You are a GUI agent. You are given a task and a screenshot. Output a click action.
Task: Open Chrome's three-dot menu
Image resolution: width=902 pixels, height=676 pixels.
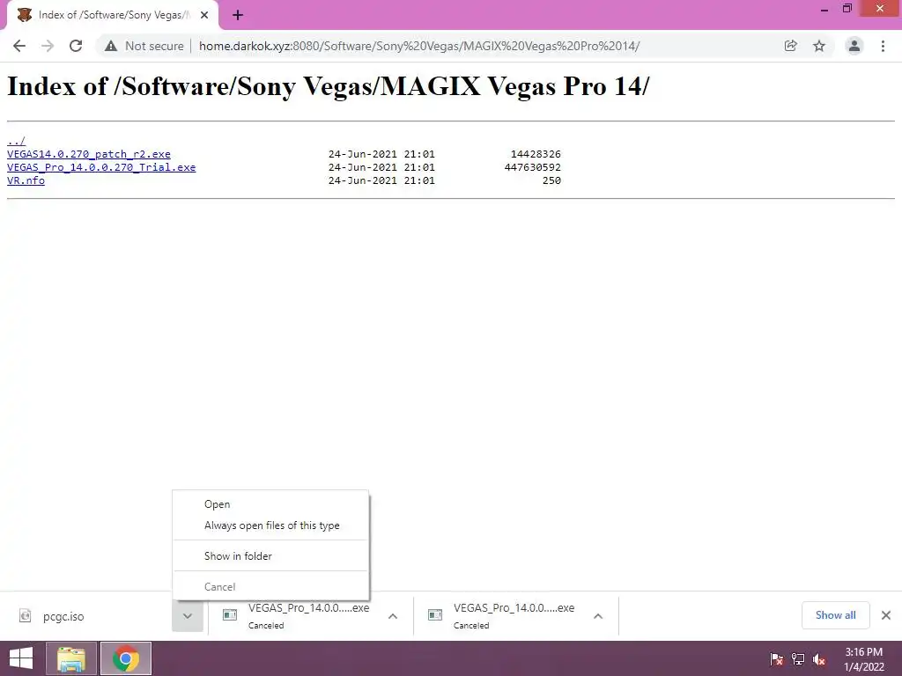tap(883, 46)
